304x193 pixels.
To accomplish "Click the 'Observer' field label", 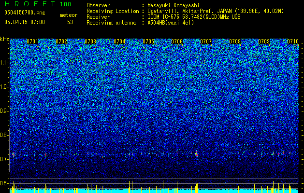I will (x=98, y=5).
